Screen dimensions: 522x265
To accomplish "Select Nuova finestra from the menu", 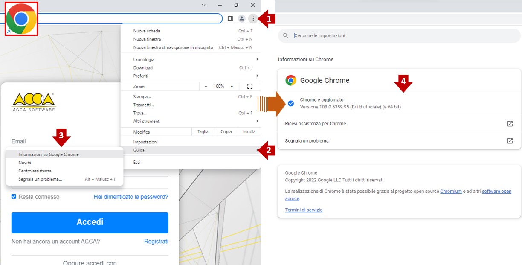I will 147,39.
